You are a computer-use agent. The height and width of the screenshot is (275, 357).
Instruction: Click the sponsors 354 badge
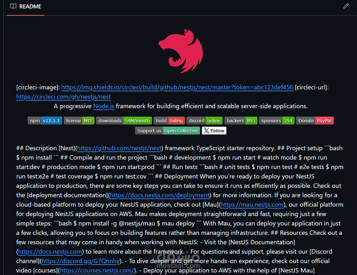(x=277, y=120)
